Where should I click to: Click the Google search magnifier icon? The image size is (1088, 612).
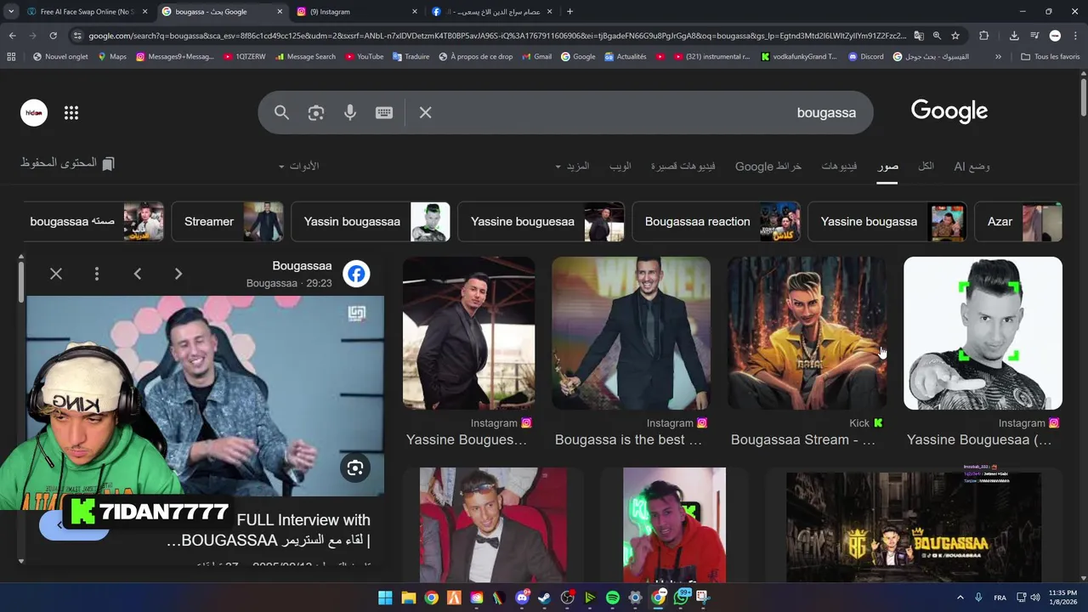[281, 112]
